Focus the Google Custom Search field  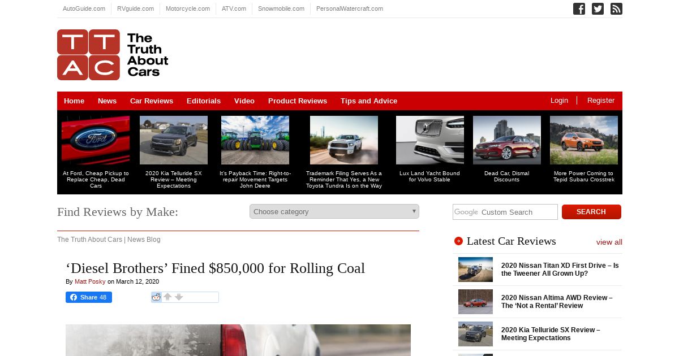point(505,212)
